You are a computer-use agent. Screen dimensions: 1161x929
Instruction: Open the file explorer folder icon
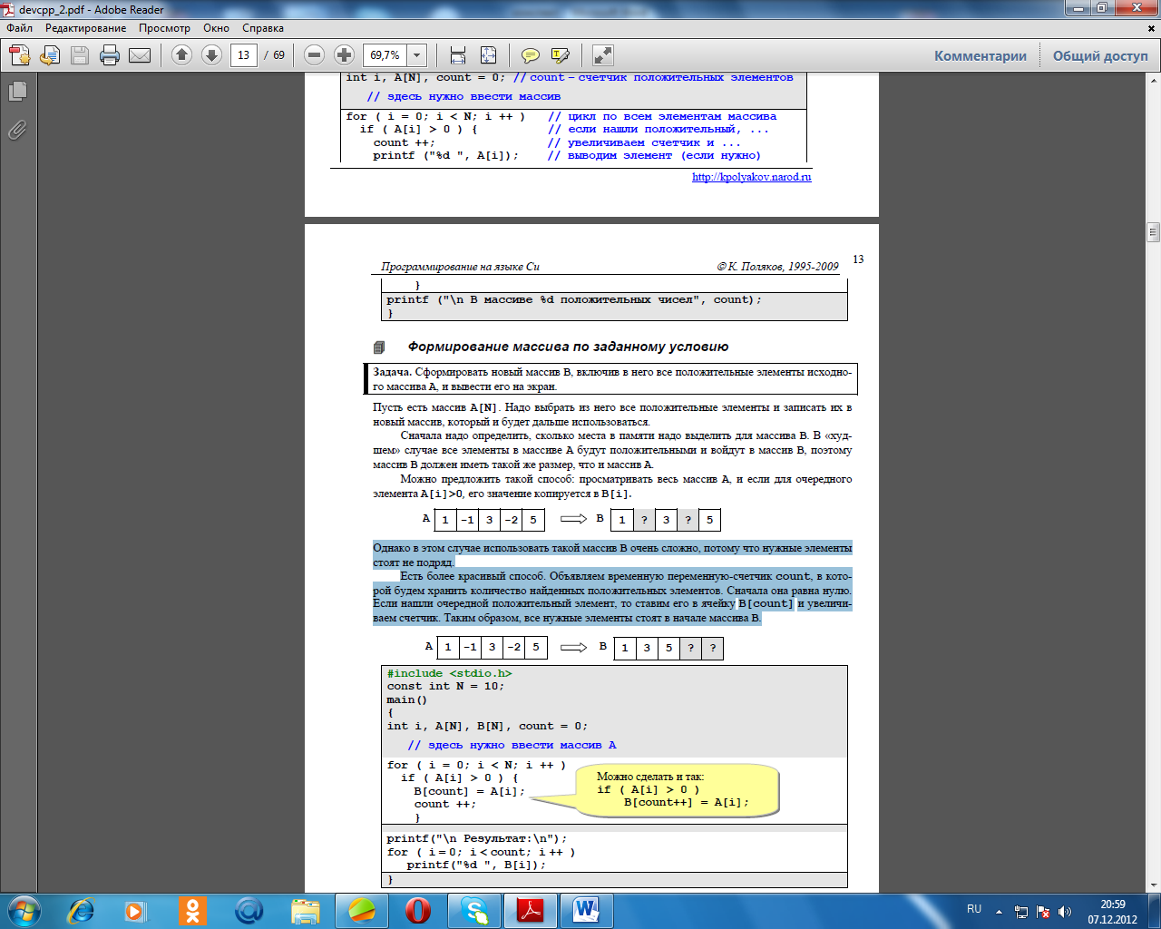point(306,910)
